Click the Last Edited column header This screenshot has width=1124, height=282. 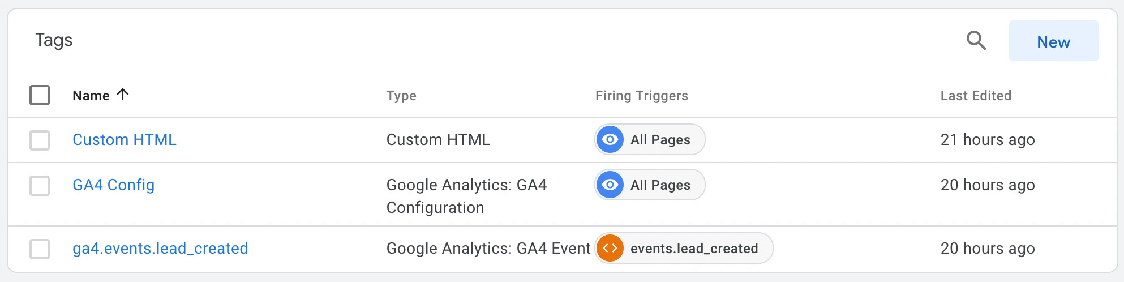click(x=976, y=96)
